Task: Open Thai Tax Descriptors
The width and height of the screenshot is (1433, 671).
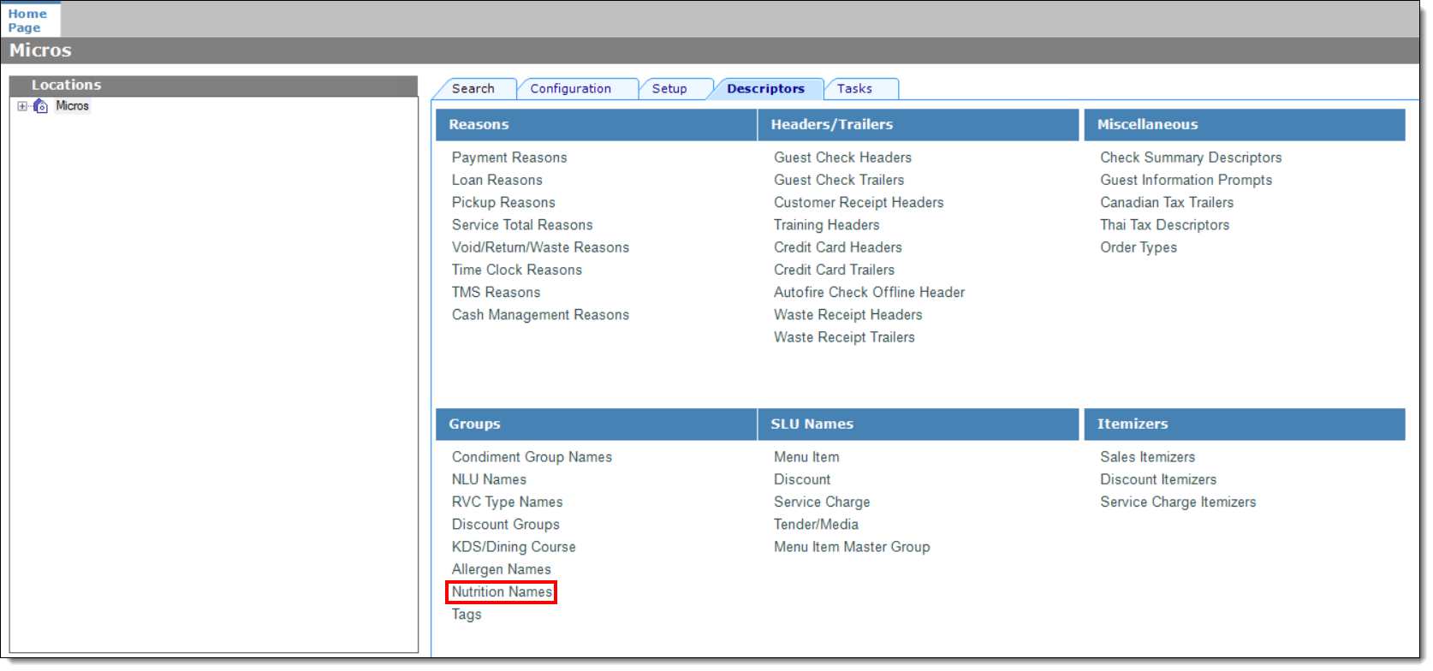Action: [x=1165, y=224]
